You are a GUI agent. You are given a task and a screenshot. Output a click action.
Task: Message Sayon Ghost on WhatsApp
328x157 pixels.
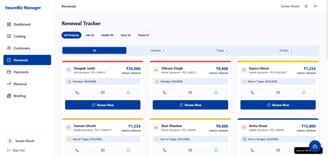[x=304, y=92]
